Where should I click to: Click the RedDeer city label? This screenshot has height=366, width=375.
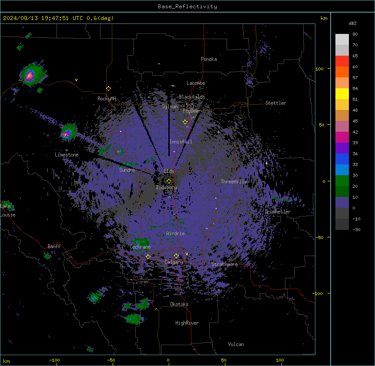192,111
